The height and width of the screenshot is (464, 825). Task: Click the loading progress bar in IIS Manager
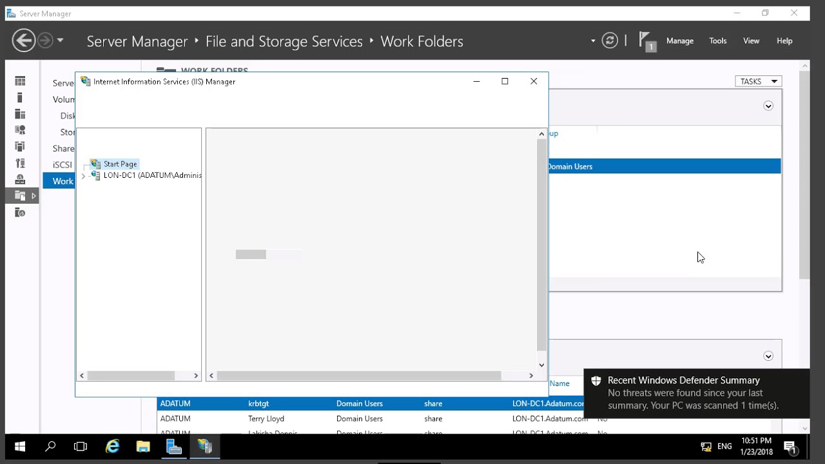pos(268,255)
